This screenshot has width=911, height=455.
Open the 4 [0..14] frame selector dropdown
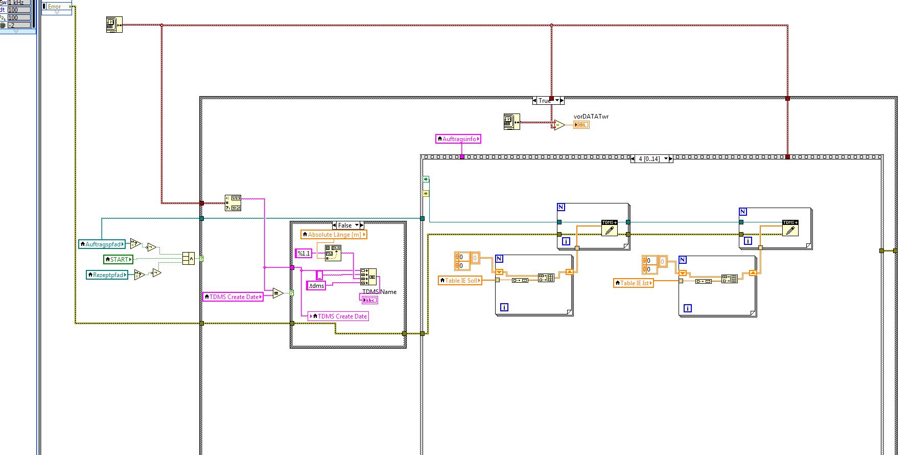(665, 159)
